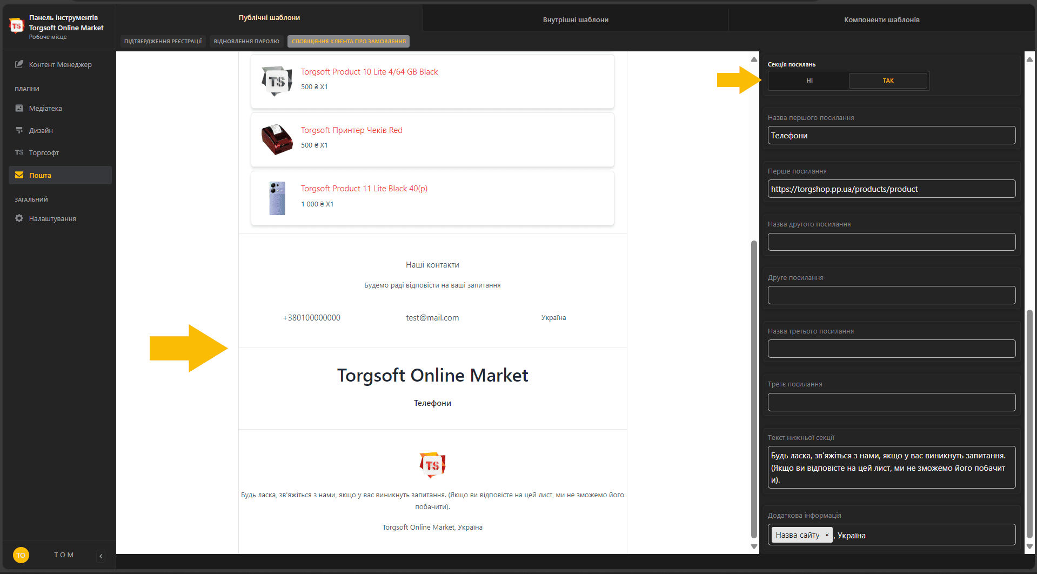Collapse the sidebar with chevron

click(101, 556)
